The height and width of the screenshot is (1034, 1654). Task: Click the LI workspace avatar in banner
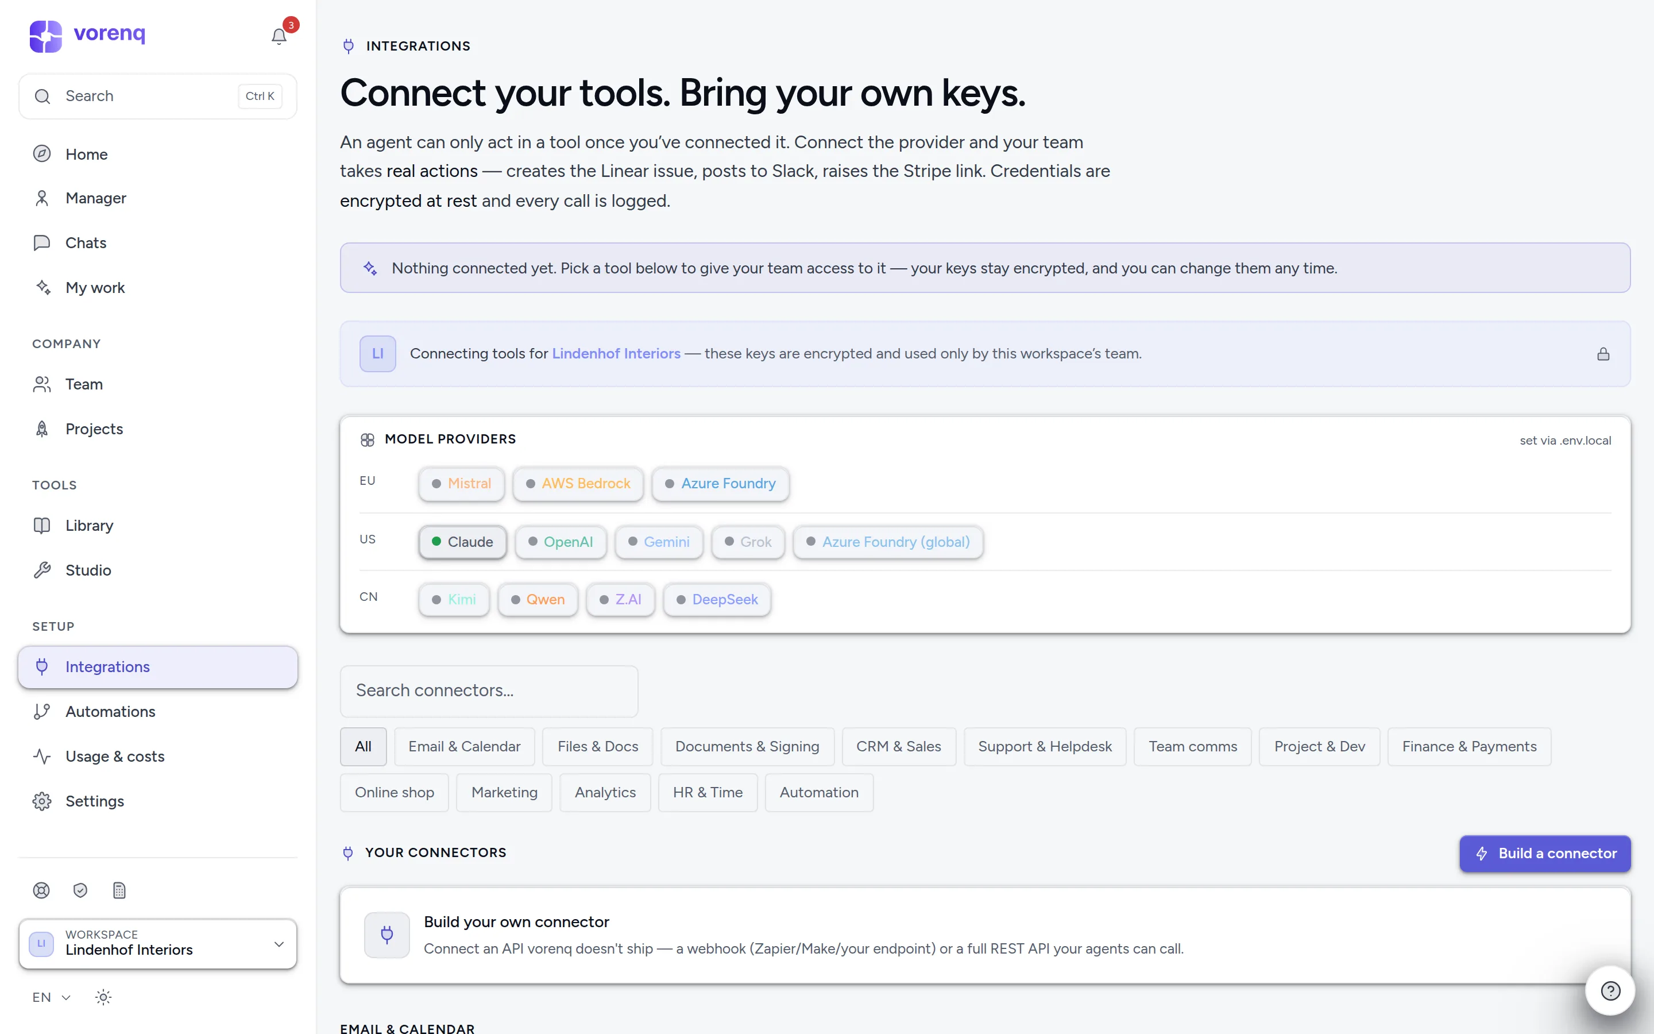coord(378,353)
